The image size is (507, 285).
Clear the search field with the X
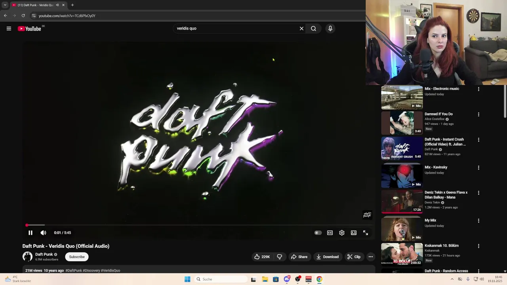click(x=301, y=28)
